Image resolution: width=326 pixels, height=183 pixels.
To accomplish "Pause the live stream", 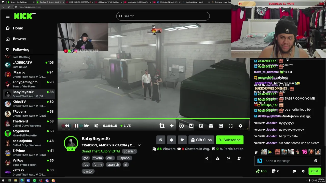I will click(x=77, y=126).
